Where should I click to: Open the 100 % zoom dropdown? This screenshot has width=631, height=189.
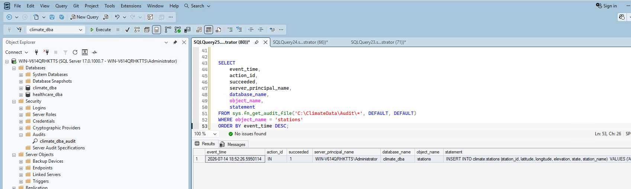click(x=215, y=134)
